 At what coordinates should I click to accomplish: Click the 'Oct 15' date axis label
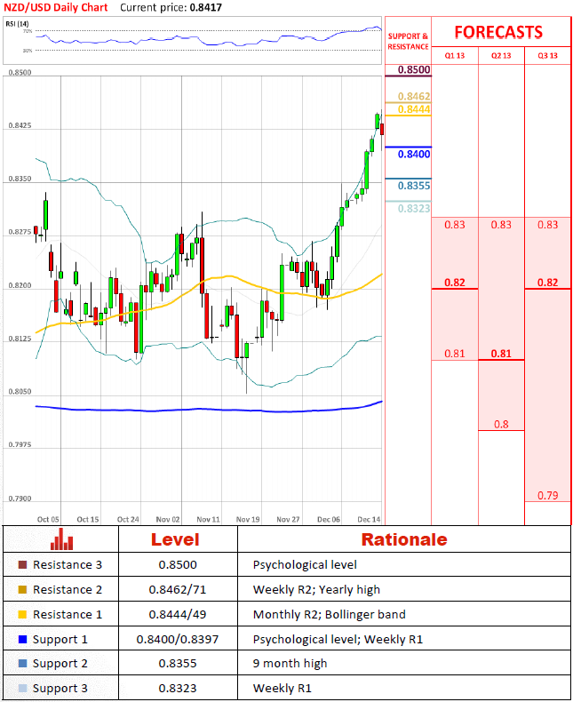pos(88,519)
